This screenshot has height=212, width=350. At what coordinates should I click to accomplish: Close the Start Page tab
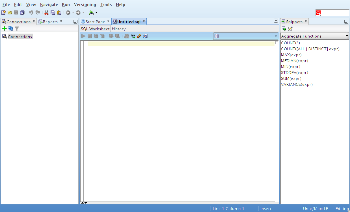coord(108,21)
